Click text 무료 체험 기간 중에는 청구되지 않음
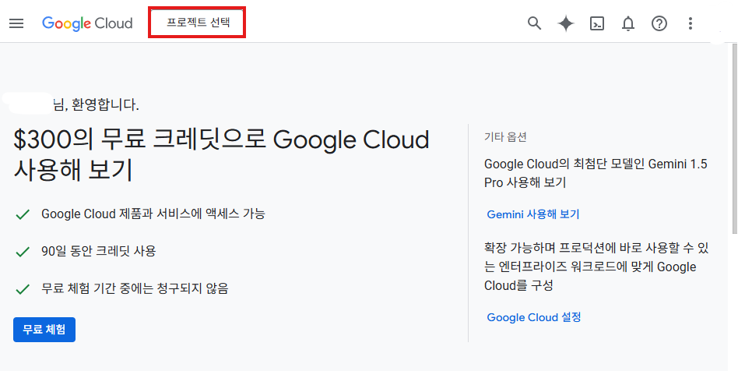738x371 pixels. [135, 288]
